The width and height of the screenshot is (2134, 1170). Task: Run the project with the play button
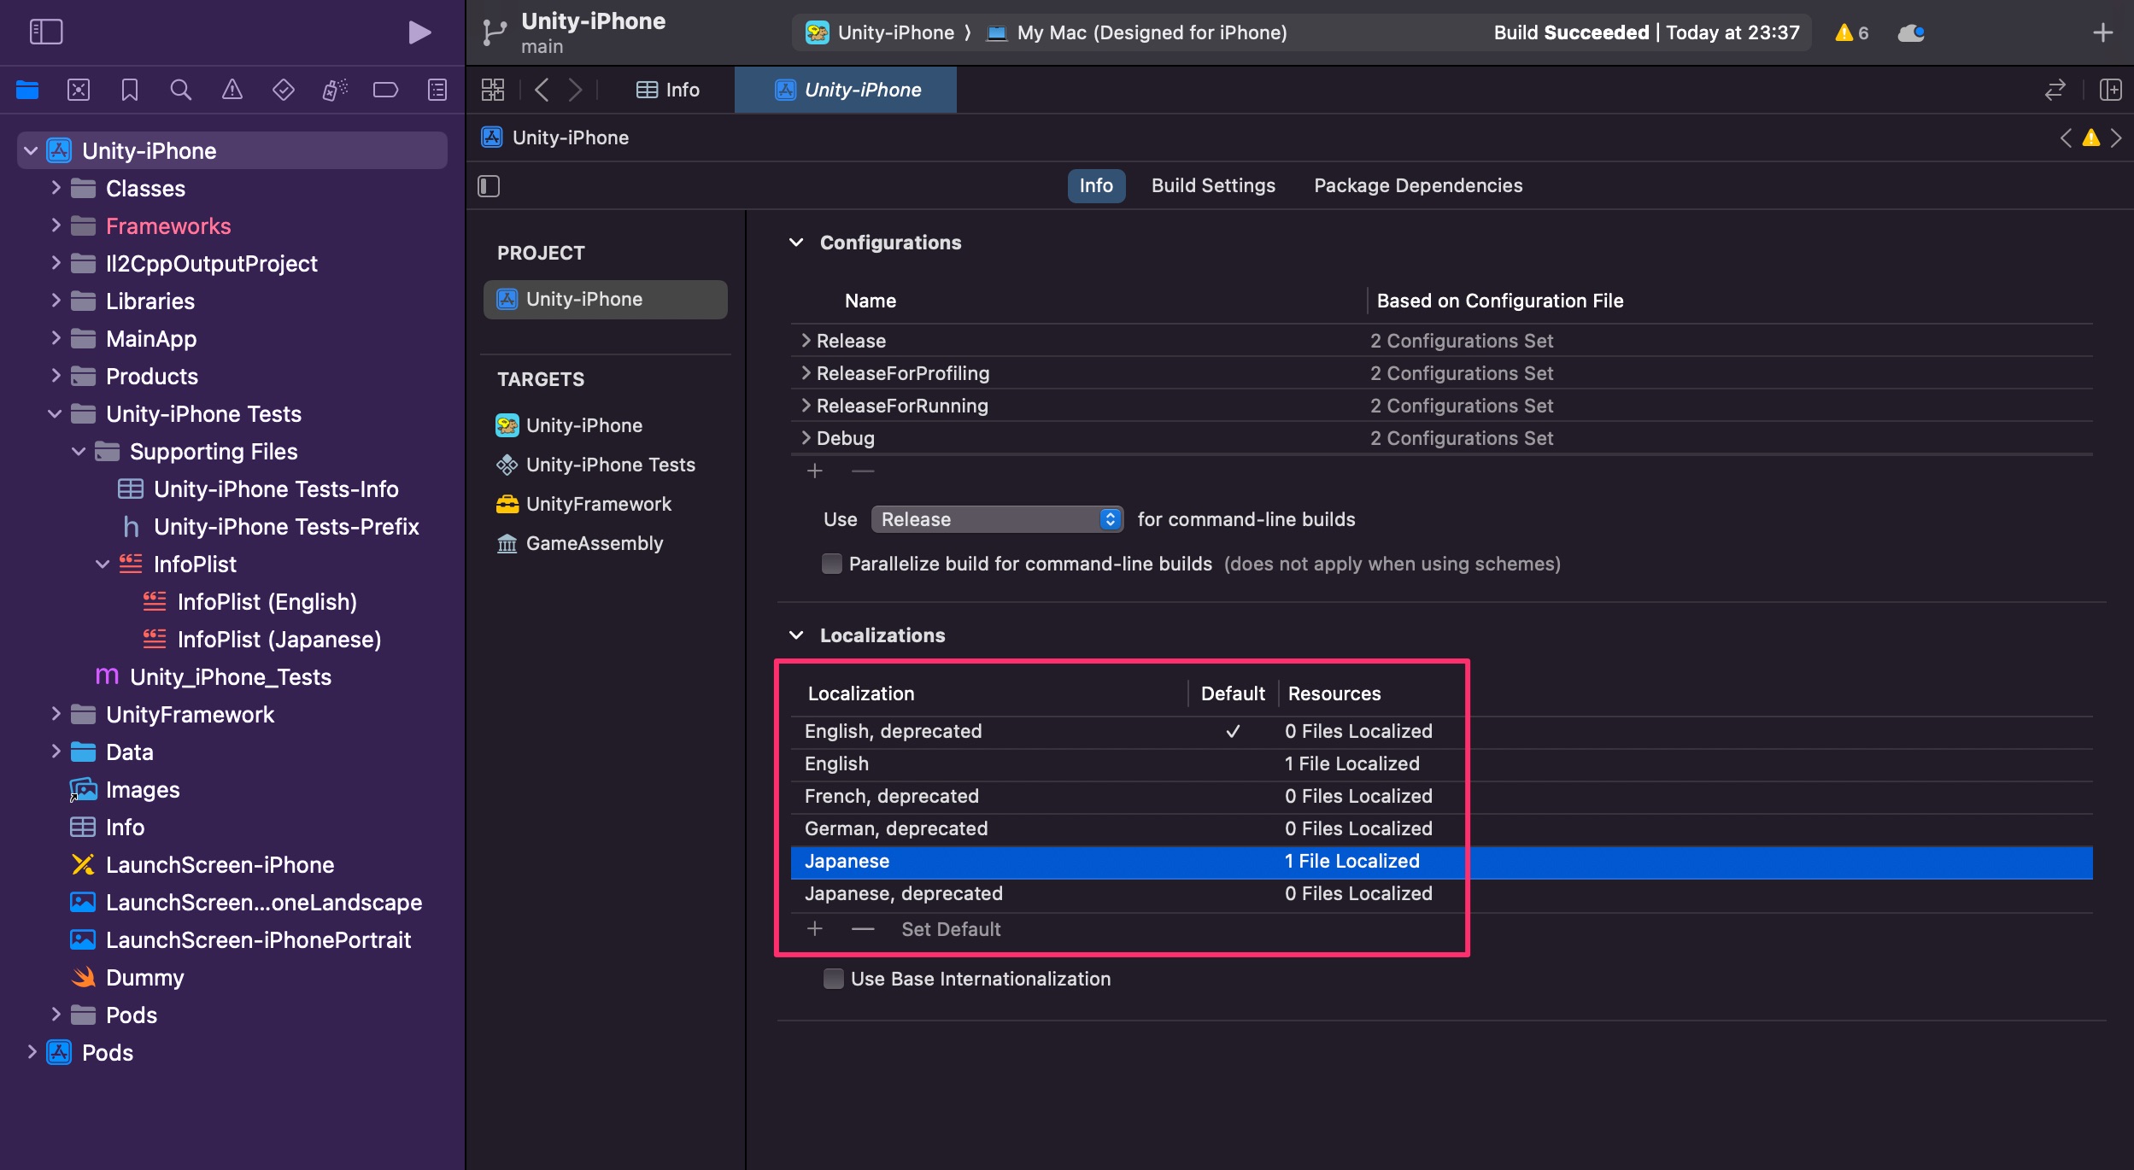pos(419,32)
